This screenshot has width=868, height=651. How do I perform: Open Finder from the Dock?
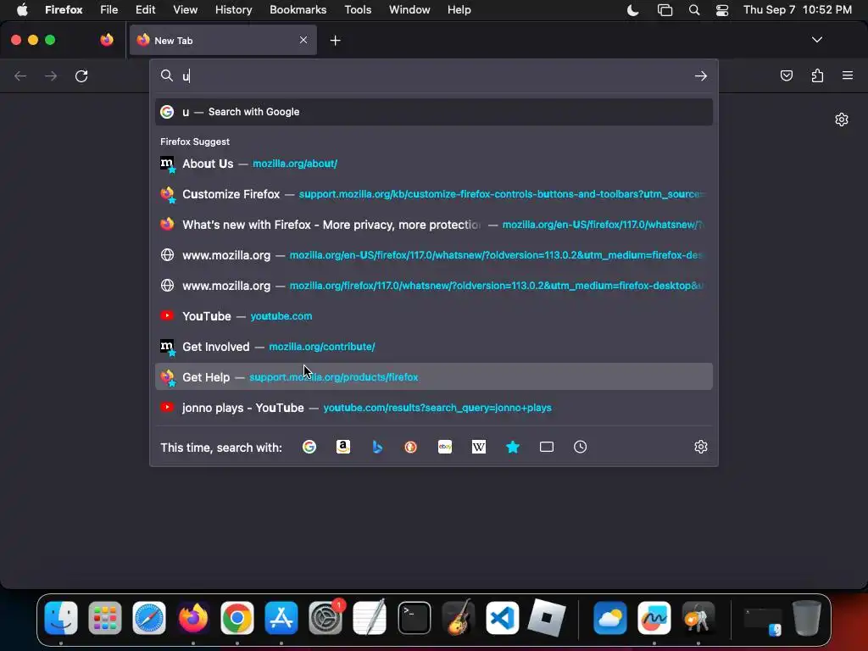61,617
